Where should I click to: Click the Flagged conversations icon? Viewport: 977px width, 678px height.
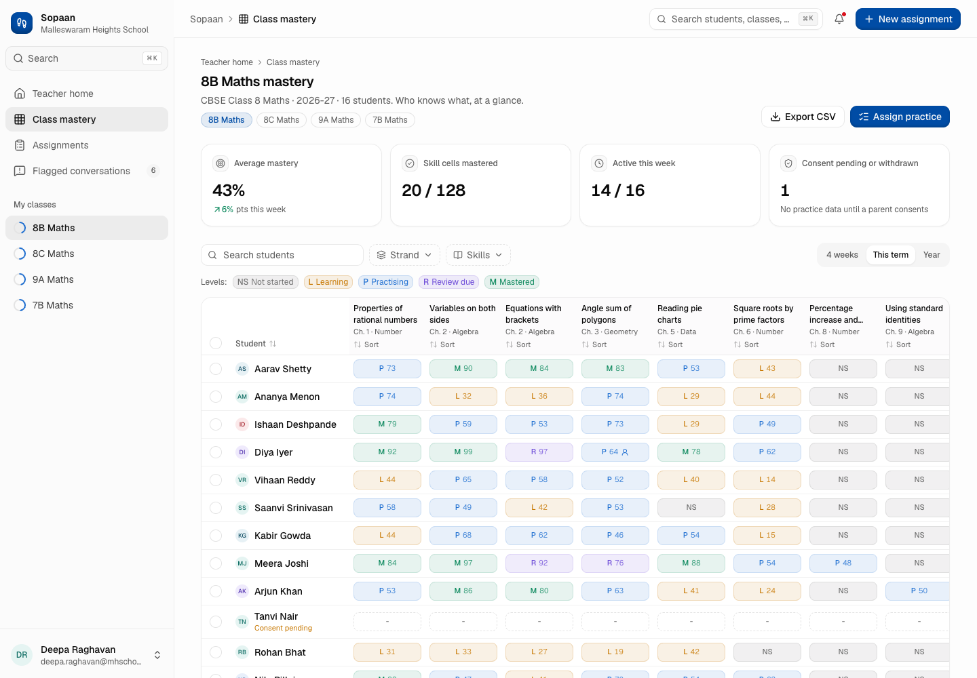(x=20, y=171)
